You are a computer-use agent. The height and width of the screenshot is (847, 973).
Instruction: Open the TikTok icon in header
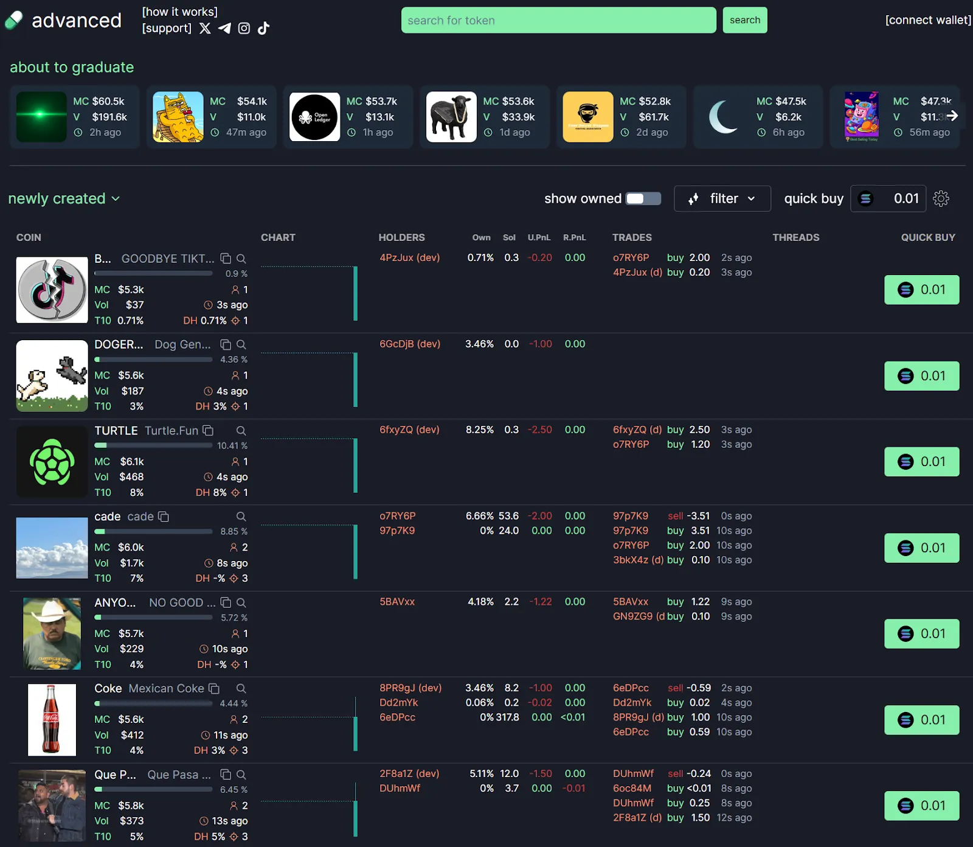point(263,29)
